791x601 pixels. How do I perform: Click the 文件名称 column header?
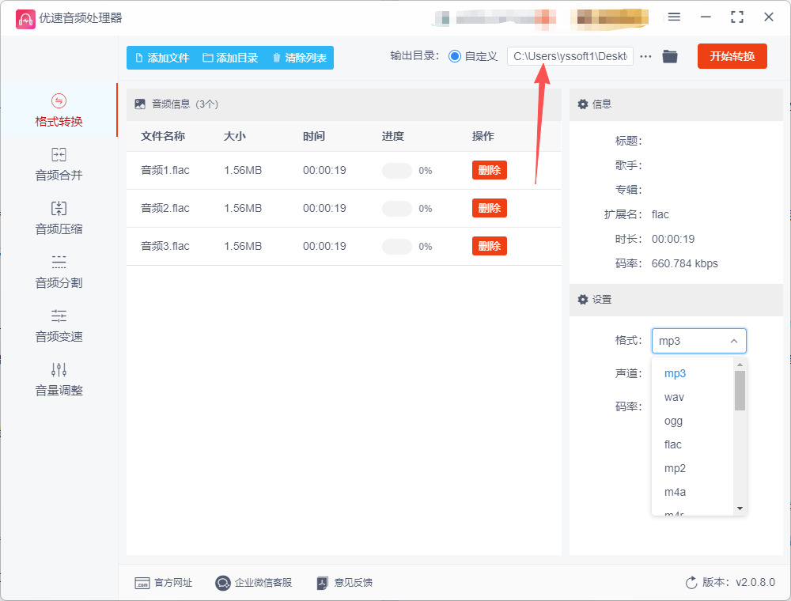coord(163,136)
